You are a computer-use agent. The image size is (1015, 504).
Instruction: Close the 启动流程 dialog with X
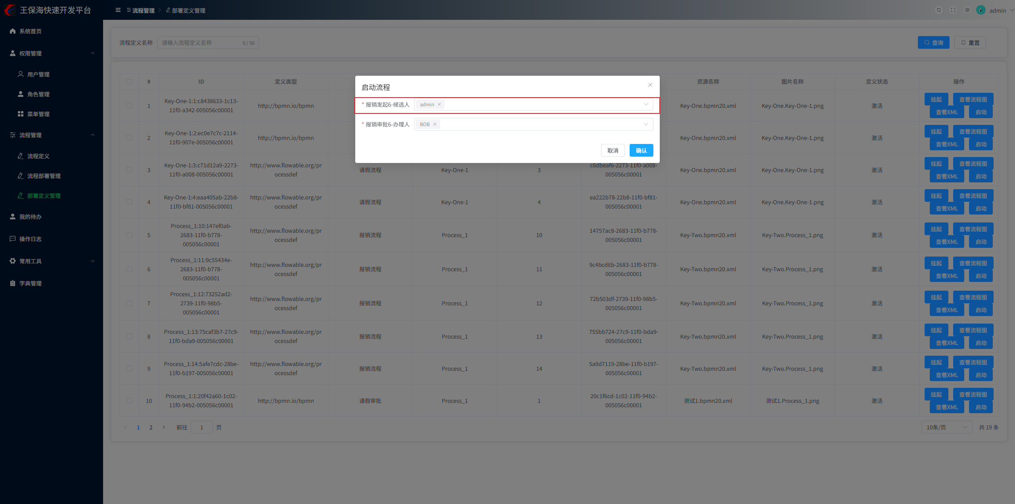(x=650, y=85)
